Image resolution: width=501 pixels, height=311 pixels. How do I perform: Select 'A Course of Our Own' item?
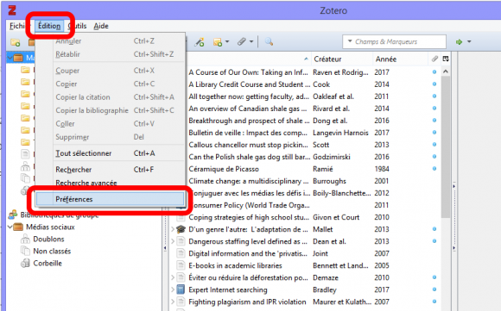248,72
